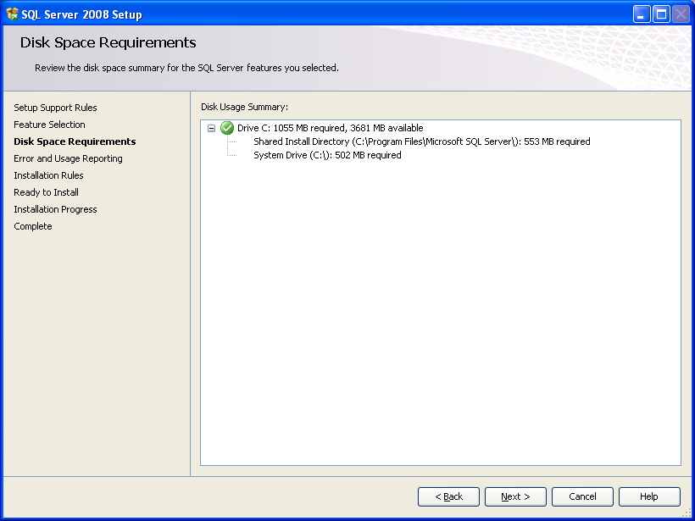This screenshot has width=695, height=521.
Task: Click the Feature Selection step
Action: [x=49, y=125]
